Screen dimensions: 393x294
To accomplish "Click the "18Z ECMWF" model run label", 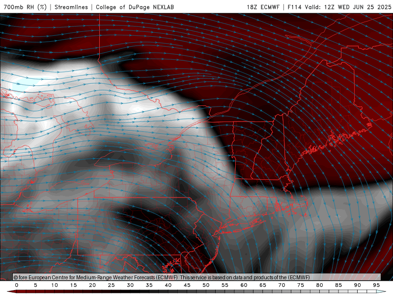I will [263, 7].
